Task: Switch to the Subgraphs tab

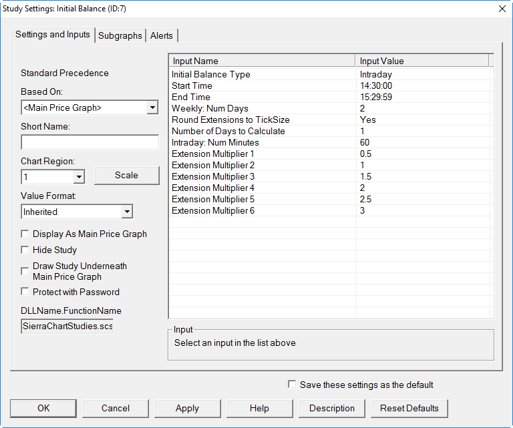Action: point(120,35)
